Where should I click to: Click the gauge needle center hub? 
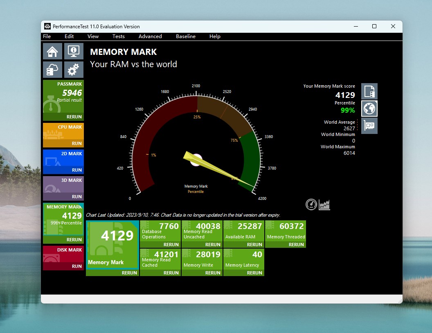196,160
